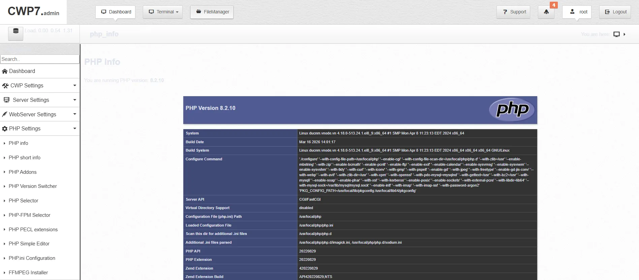Click the FileManager folder icon
This screenshot has width=639, height=280.
(x=199, y=12)
